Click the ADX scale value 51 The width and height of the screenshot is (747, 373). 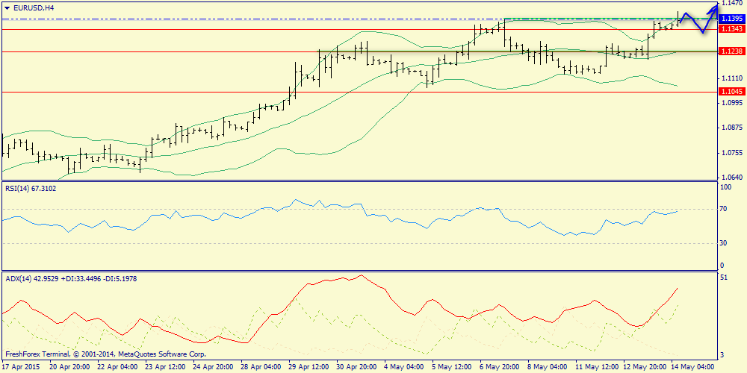pos(724,278)
